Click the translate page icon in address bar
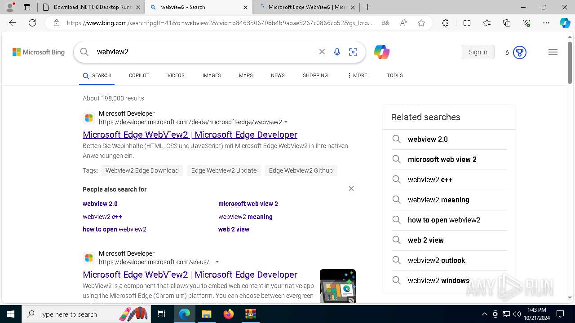The image size is (575, 323). point(385,23)
